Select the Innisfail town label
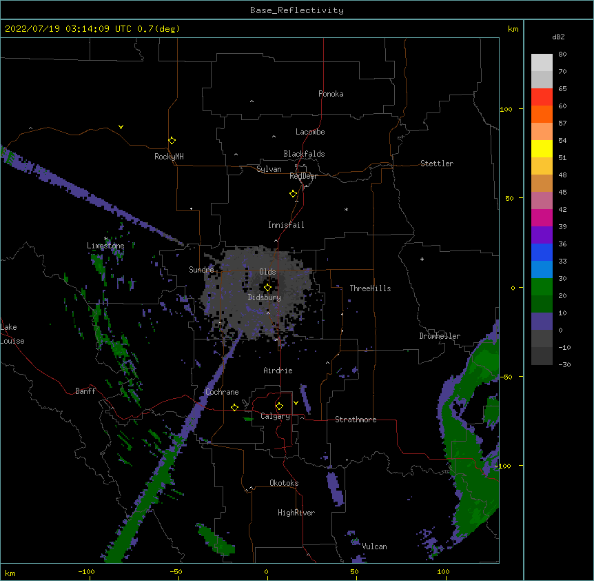The image size is (594, 581). (x=286, y=225)
